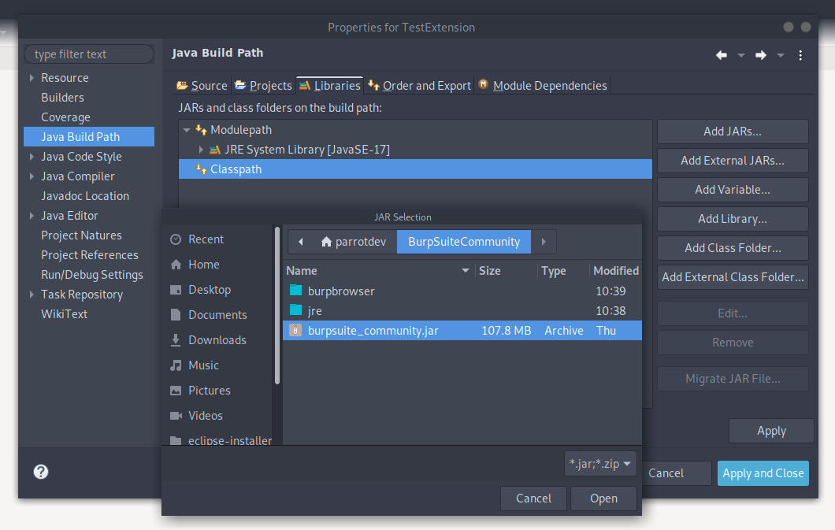This screenshot has width=835, height=530.
Task: Click the type filter text field
Action: click(x=89, y=54)
